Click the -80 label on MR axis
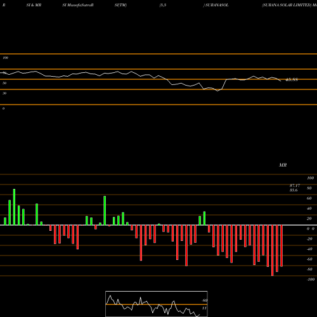317x317 pixels. [309, 269]
